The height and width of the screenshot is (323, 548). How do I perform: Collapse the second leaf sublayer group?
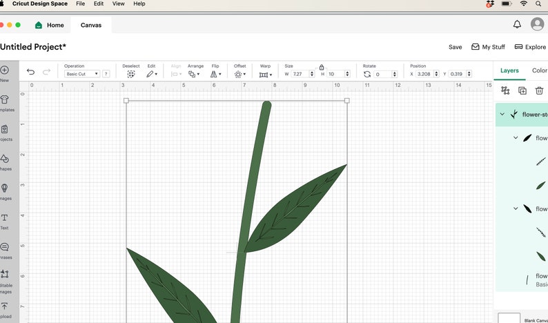pos(516,208)
